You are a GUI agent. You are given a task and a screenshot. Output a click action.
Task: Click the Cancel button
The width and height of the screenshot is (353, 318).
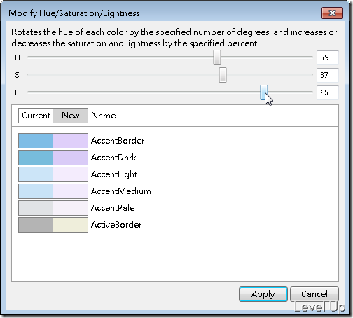[x=314, y=294]
